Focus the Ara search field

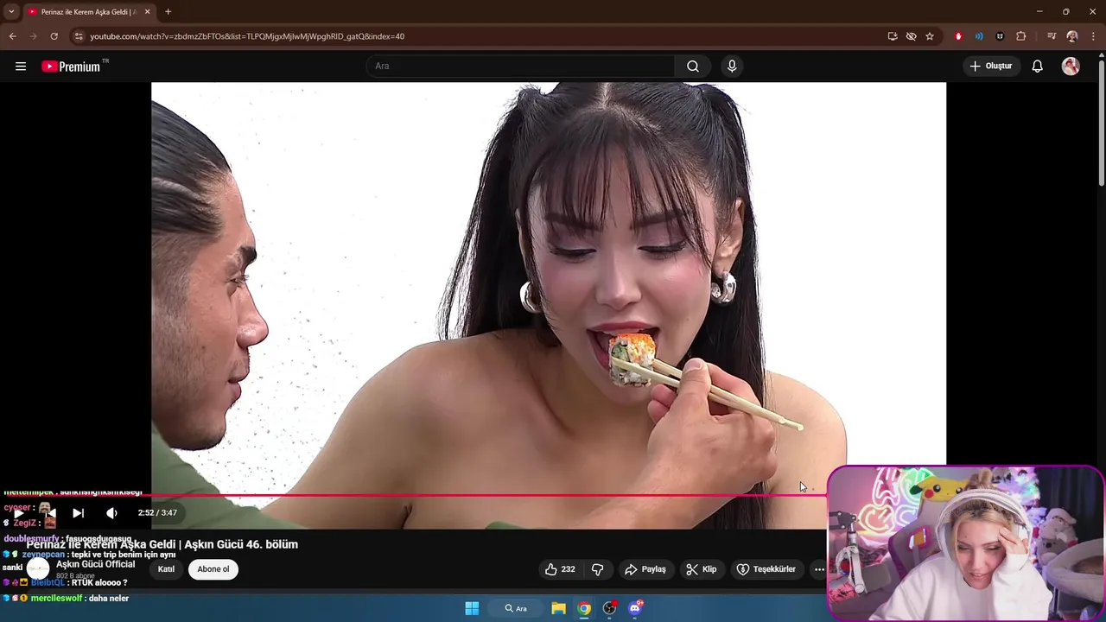(521, 67)
